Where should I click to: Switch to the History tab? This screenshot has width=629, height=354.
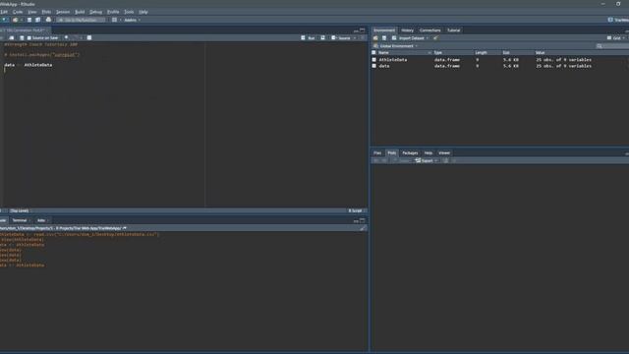[x=407, y=30]
